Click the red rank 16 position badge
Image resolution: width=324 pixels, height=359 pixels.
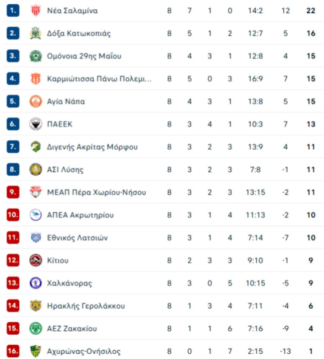click(x=13, y=351)
